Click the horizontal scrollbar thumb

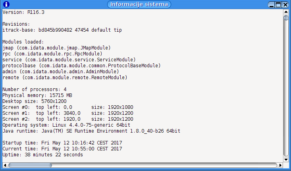click(30, 165)
